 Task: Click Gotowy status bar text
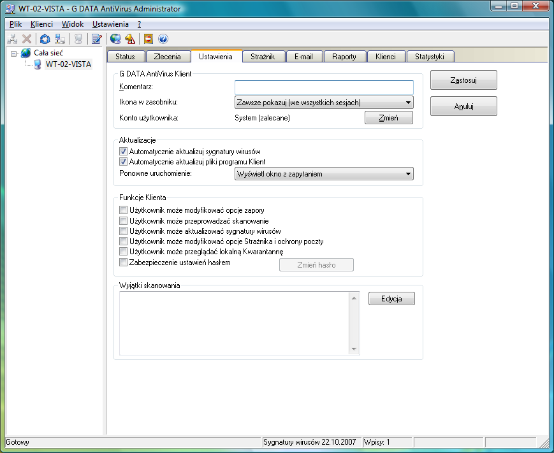[18, 442]
